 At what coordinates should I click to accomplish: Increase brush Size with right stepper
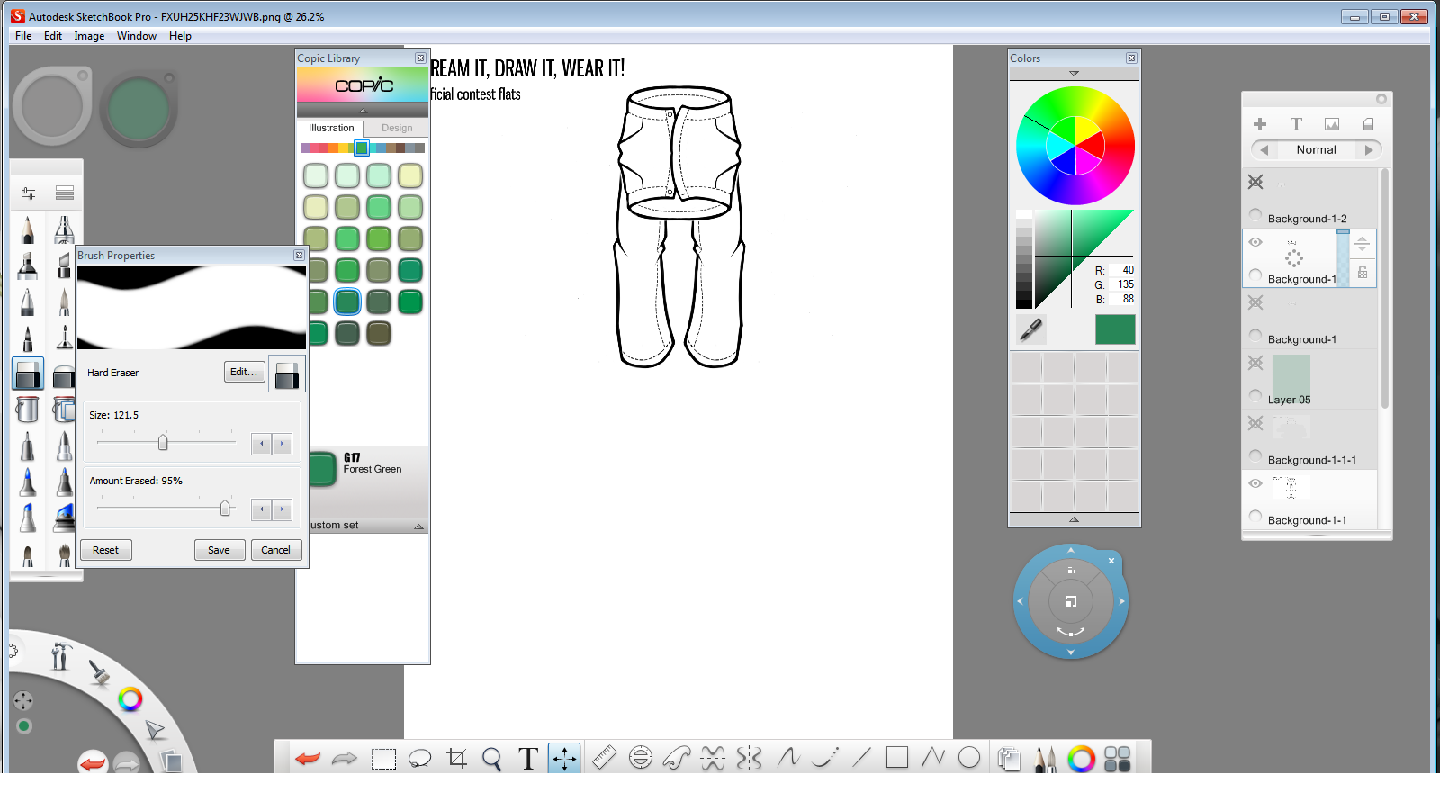(283, 444)
